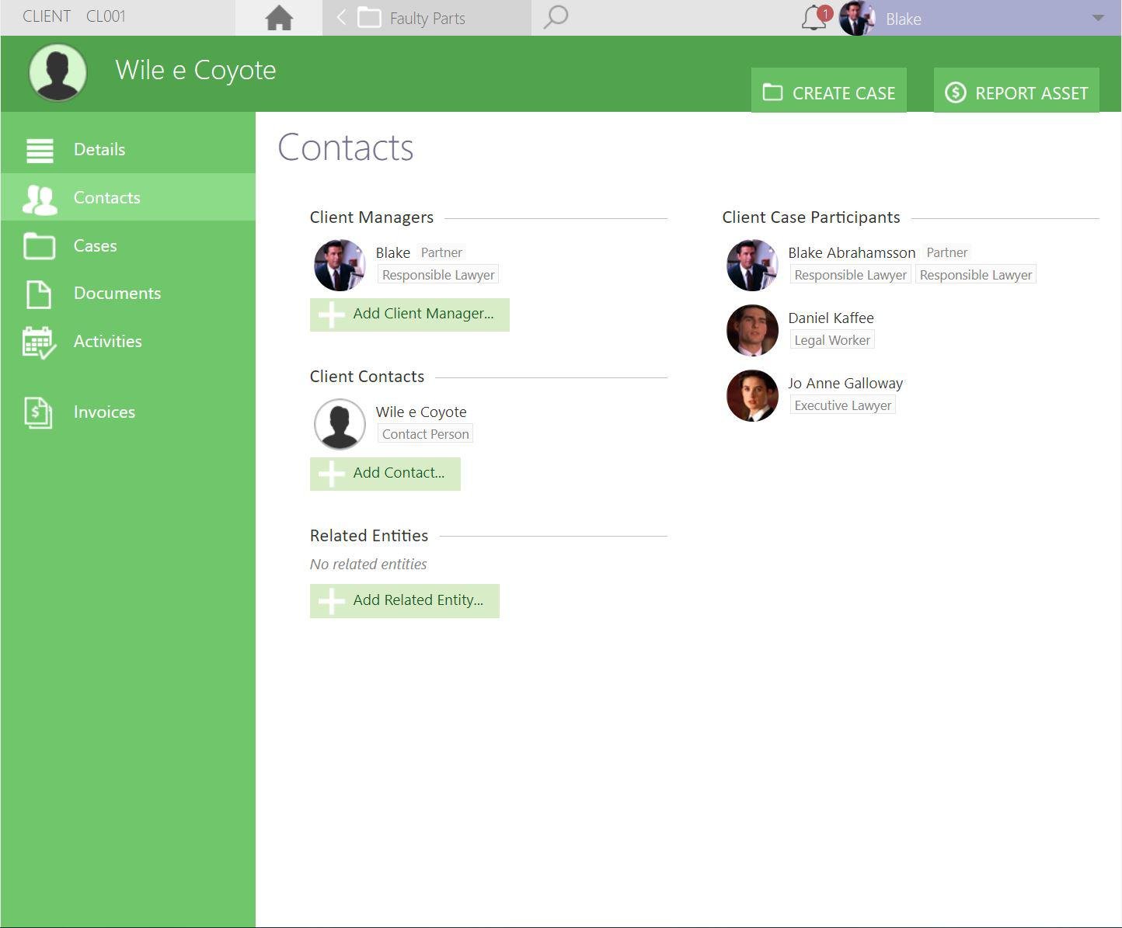
Task: Open the Cases sidebar menu item
Action: (128, 245)
